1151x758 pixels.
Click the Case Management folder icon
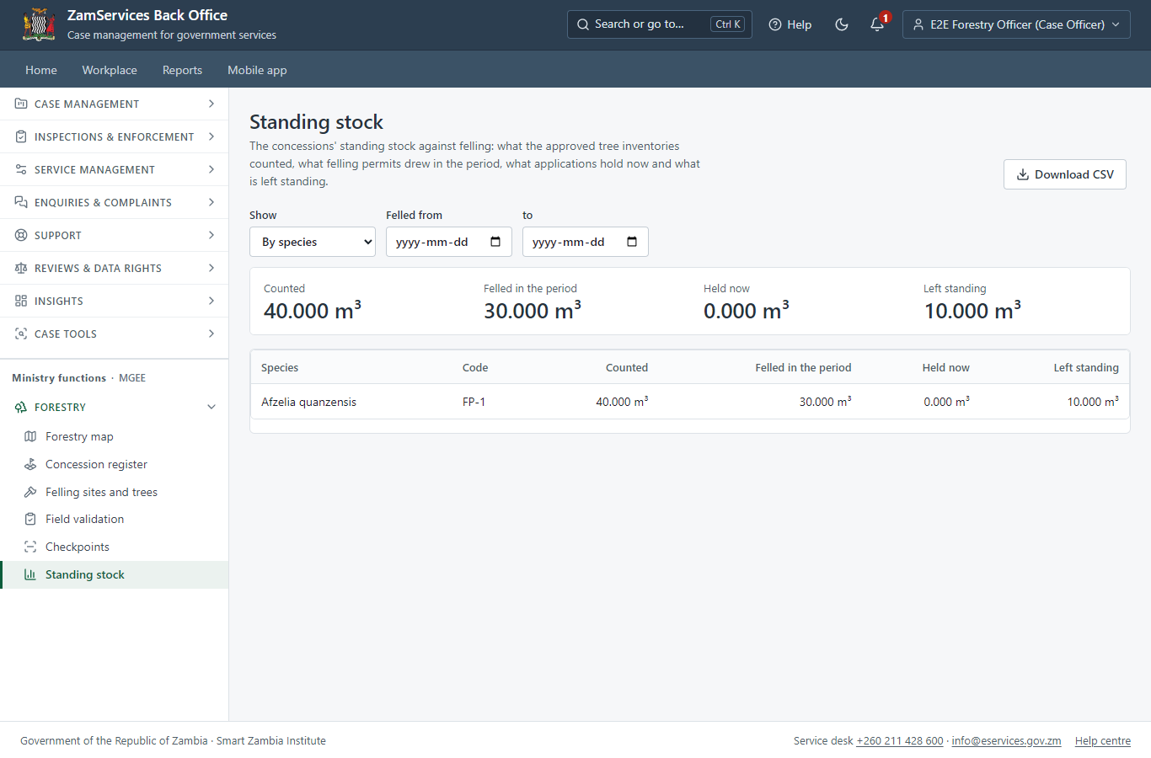(x=21, y=104)
